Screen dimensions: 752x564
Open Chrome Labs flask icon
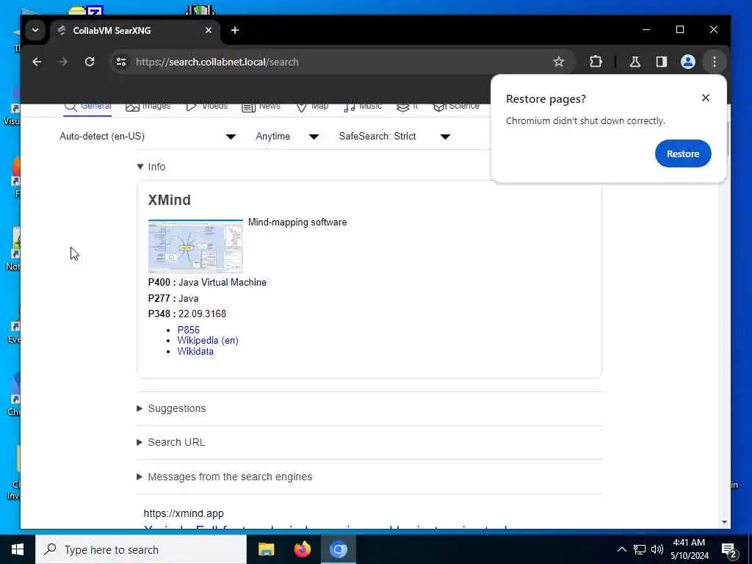[635, 62]
